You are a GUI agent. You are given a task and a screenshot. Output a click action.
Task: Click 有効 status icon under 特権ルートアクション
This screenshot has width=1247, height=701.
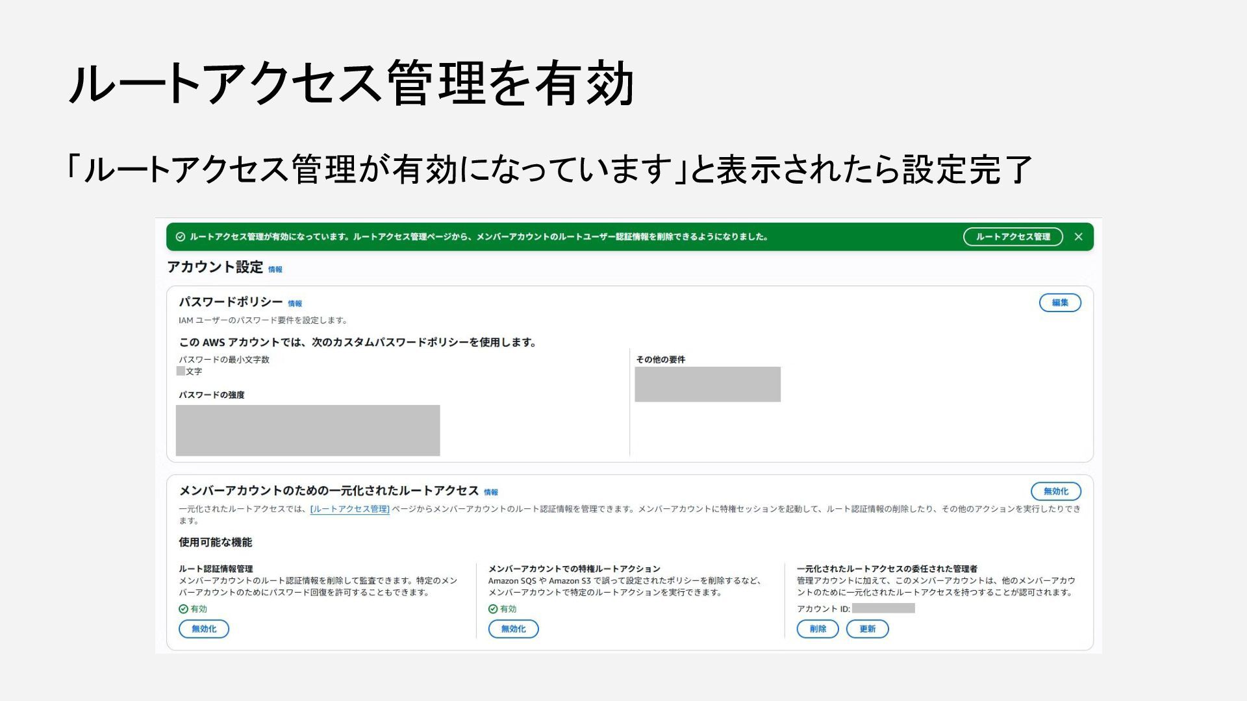(493, 609)
